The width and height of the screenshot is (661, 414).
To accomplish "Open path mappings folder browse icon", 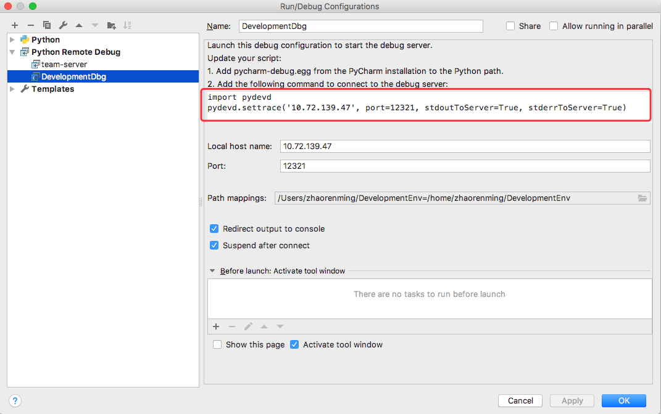I will (642, 198).
